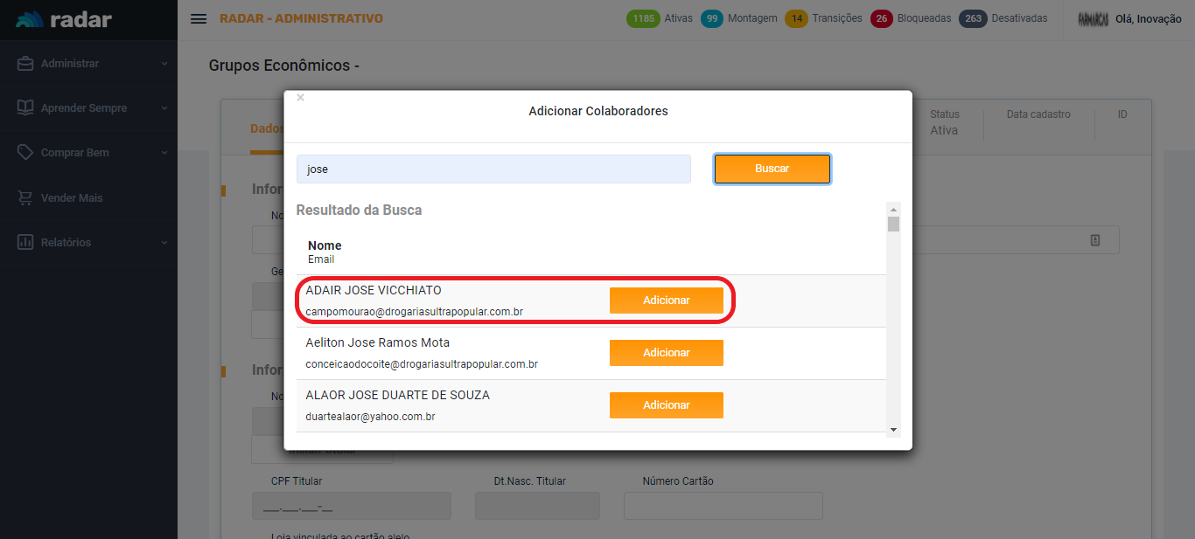Click the Administrar briefcase icon
1195x539 pixels.
[x=25, y=64]
